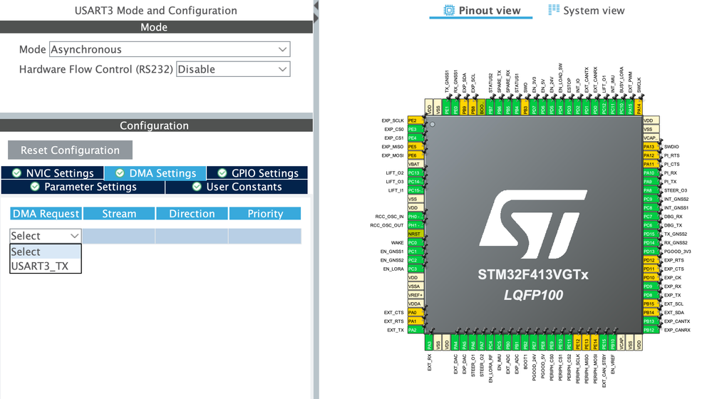
Task: Choose Select option in DMA request list
Action: [46, 252]
